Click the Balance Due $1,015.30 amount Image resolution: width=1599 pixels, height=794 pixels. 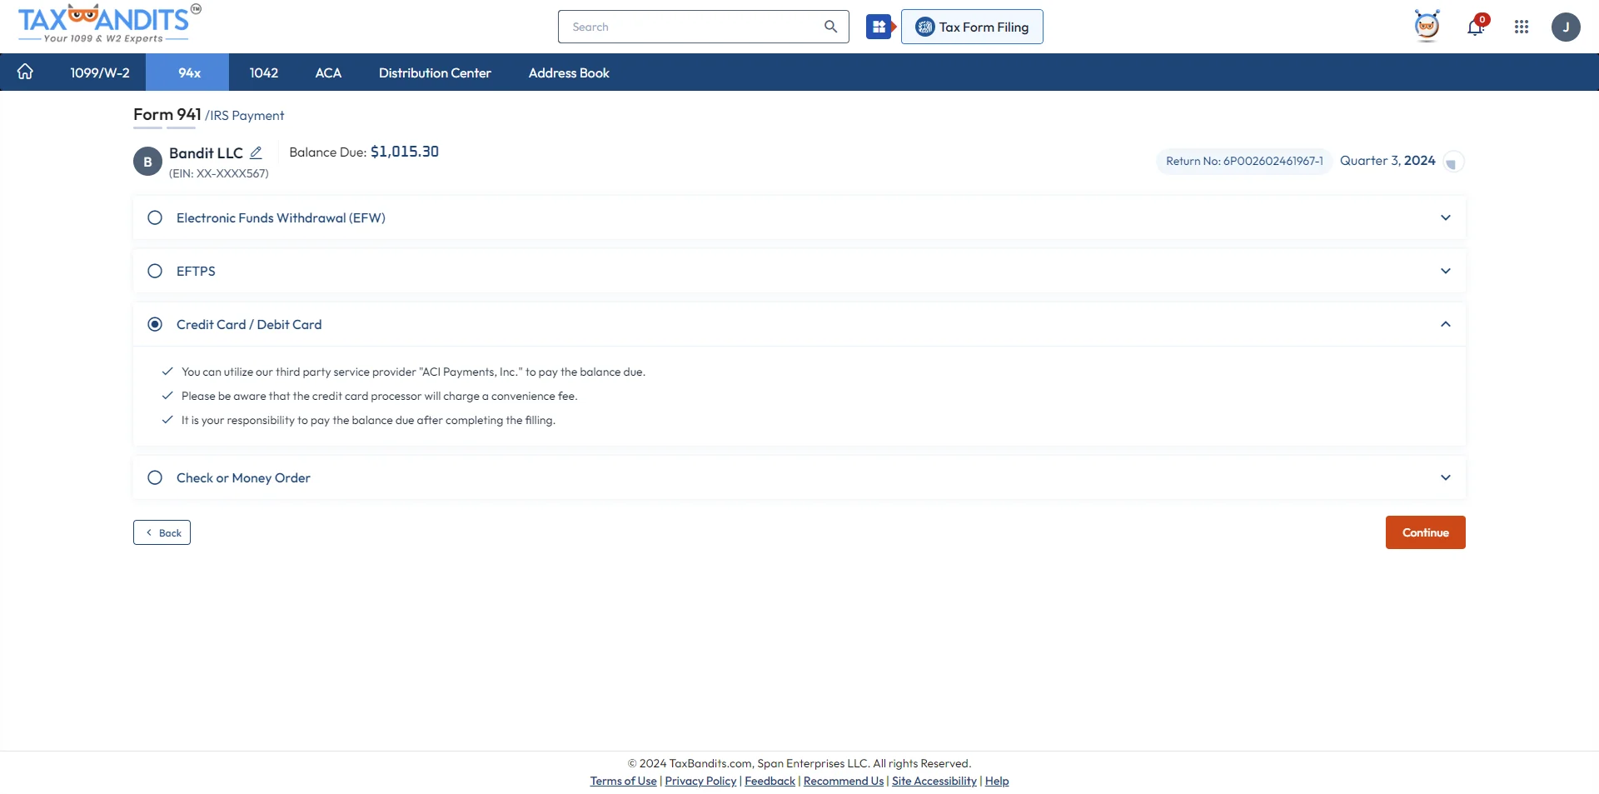point(405,152)
